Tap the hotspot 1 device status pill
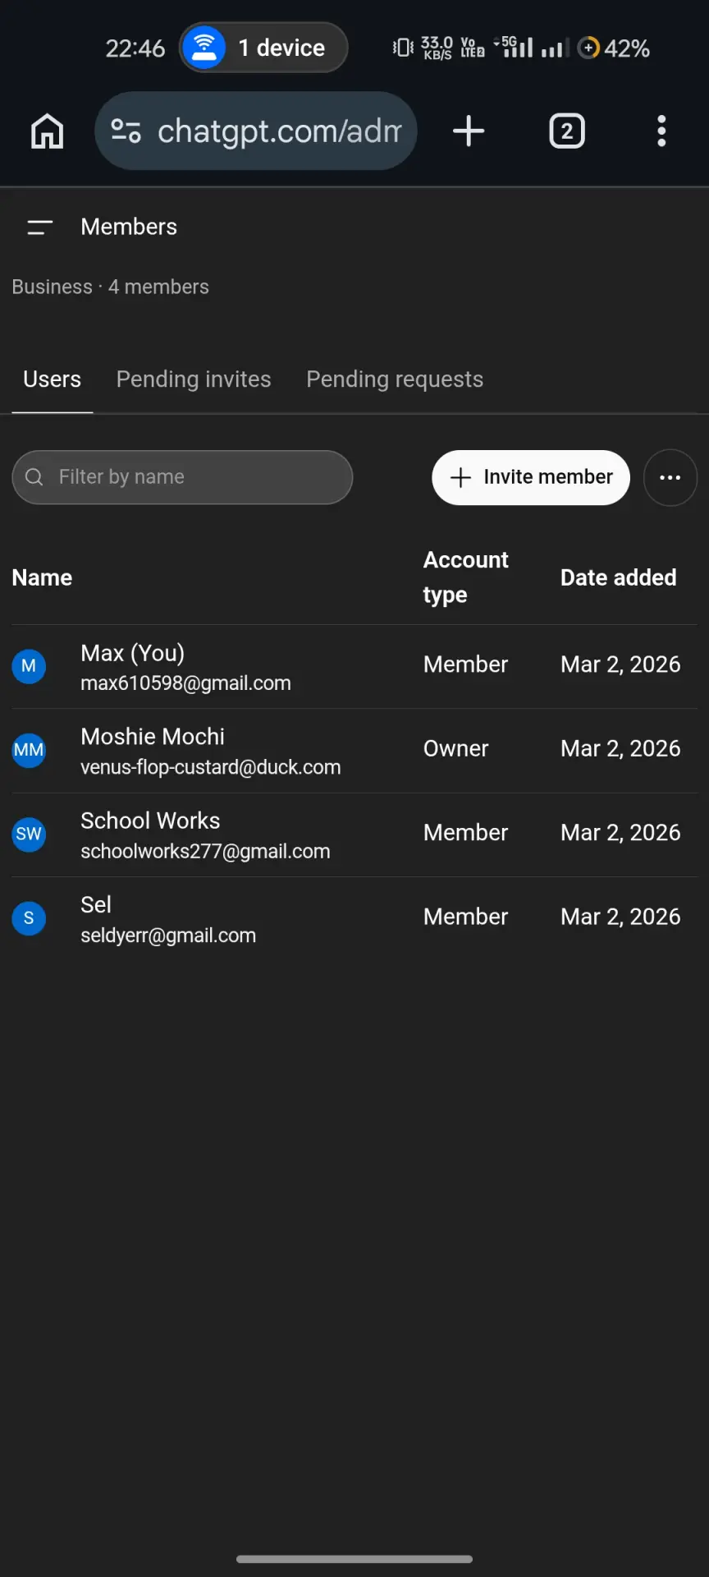Image resolution: width=709 pixels, height=1577 pixels. pos(263,48)
